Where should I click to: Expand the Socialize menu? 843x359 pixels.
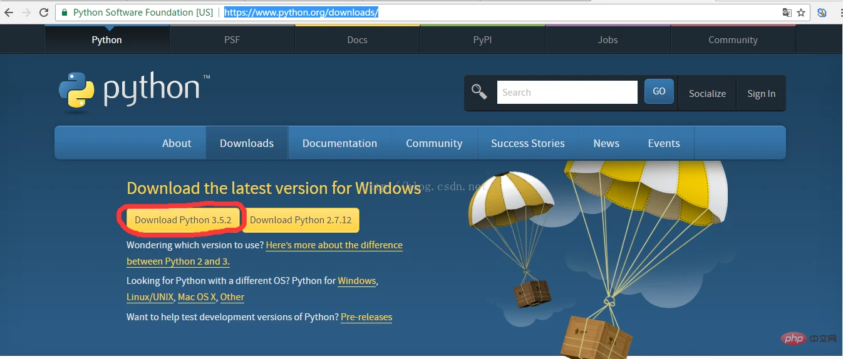[707, 94]
